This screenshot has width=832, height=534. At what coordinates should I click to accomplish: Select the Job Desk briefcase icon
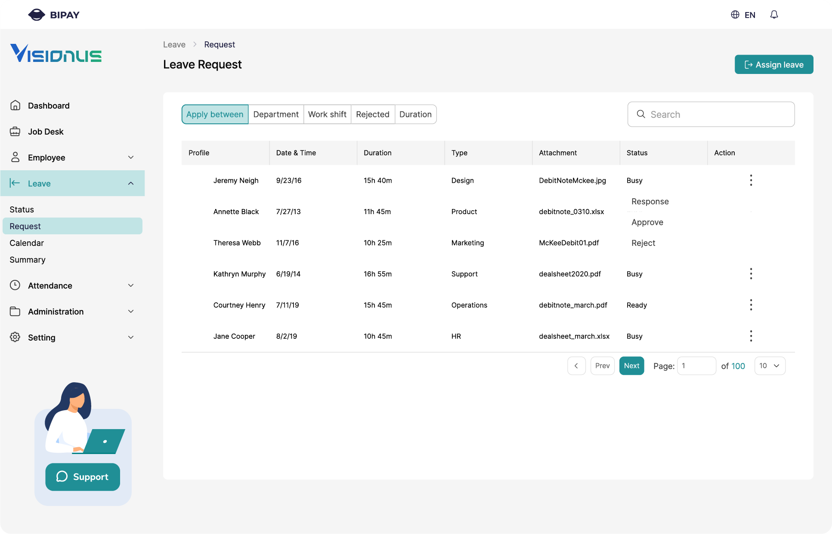click(15, 131)
